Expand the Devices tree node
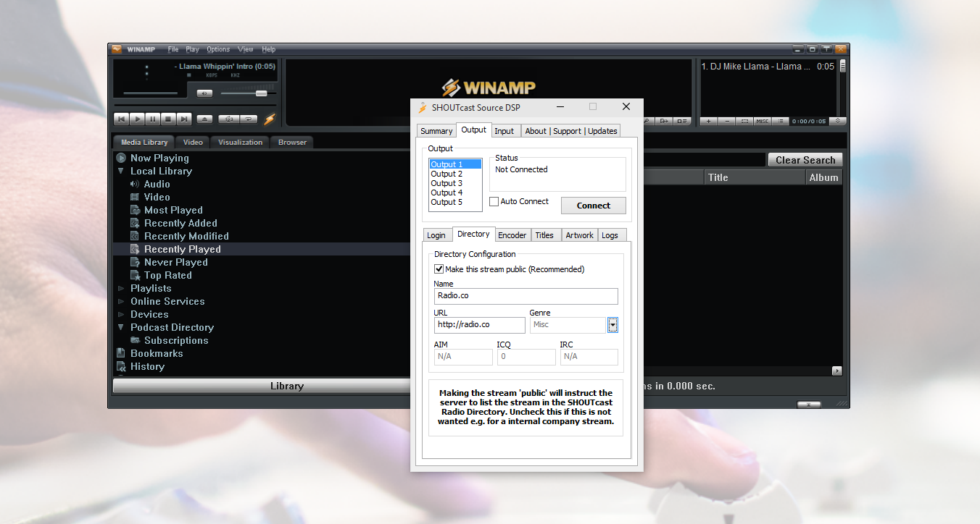Screen dimensions: 980x524 (121, 314)
